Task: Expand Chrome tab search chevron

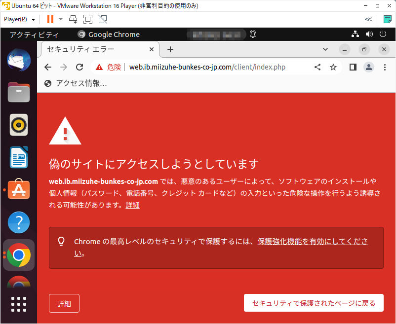Action: point(325,49)
